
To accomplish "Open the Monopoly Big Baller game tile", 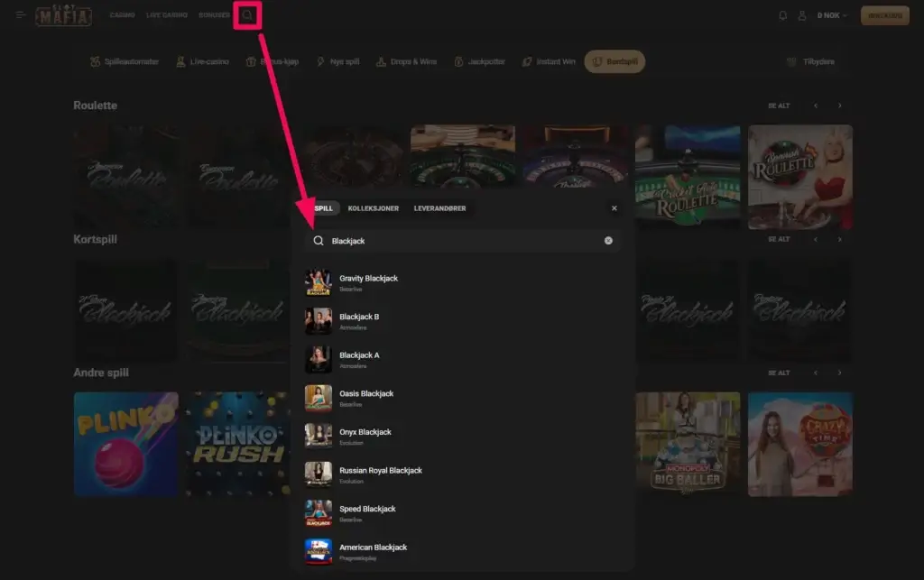I will (688, 444).
